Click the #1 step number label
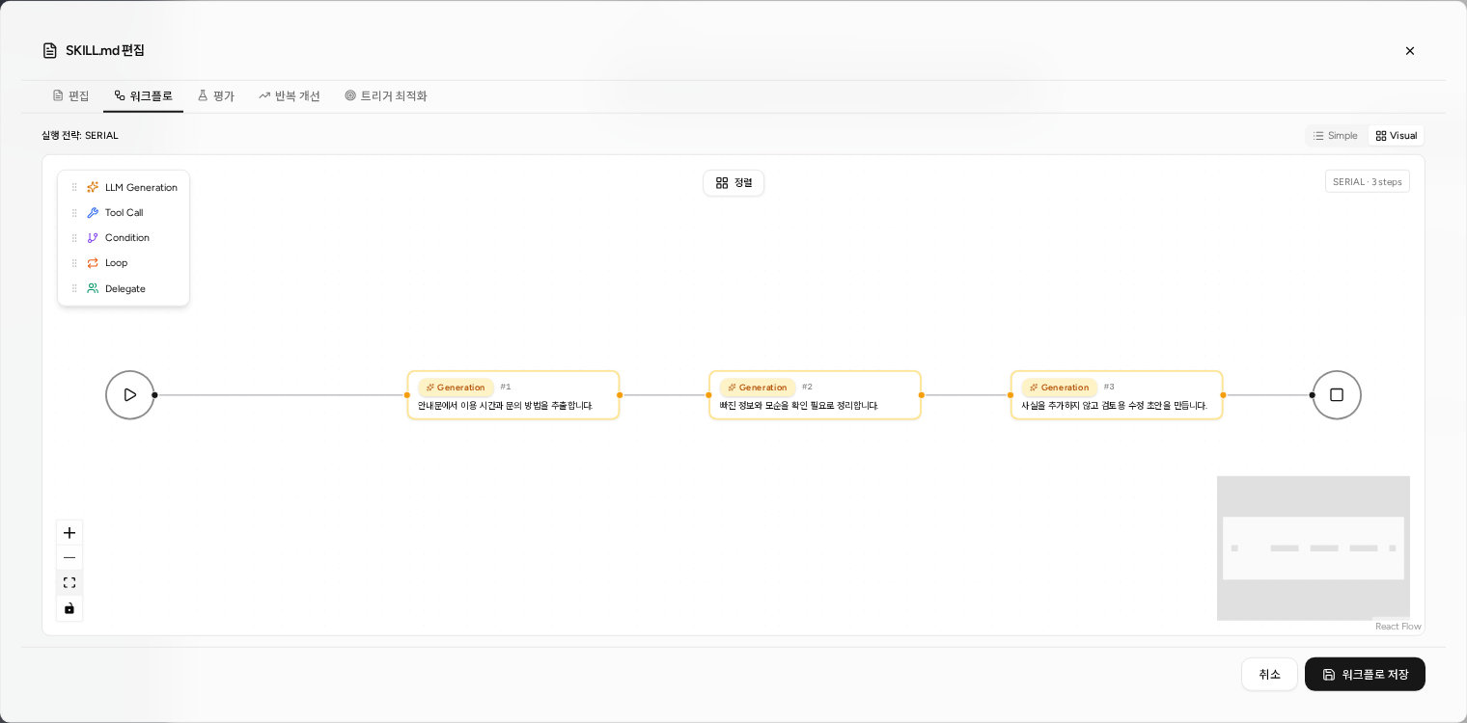This screenshot has height=723, width=1467. [506, 387]
